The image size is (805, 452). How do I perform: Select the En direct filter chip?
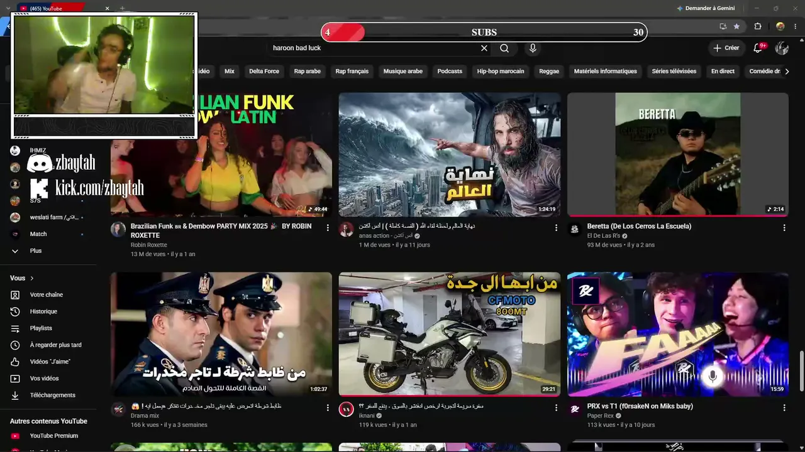pyautogui.click(x=723, y=72)
